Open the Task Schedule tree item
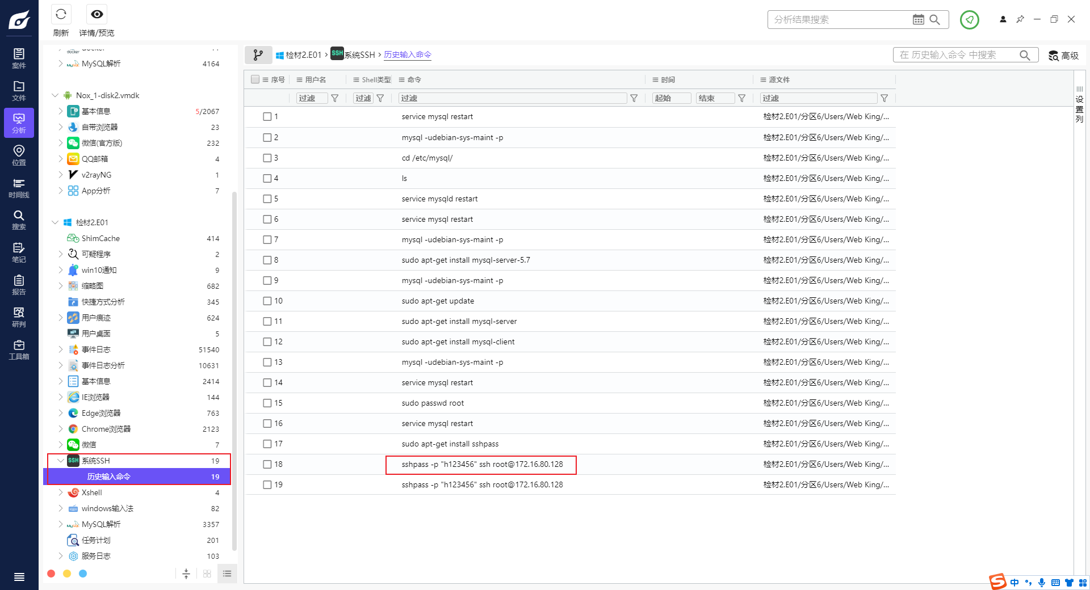 96,540
